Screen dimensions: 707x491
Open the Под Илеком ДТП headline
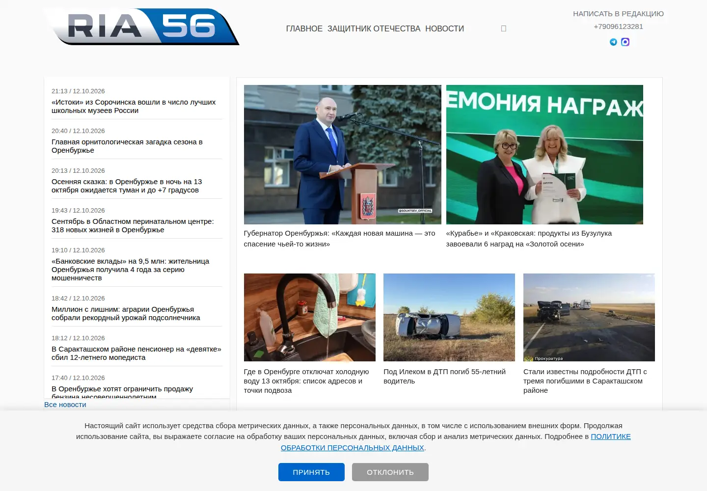(x=444, y=377)
